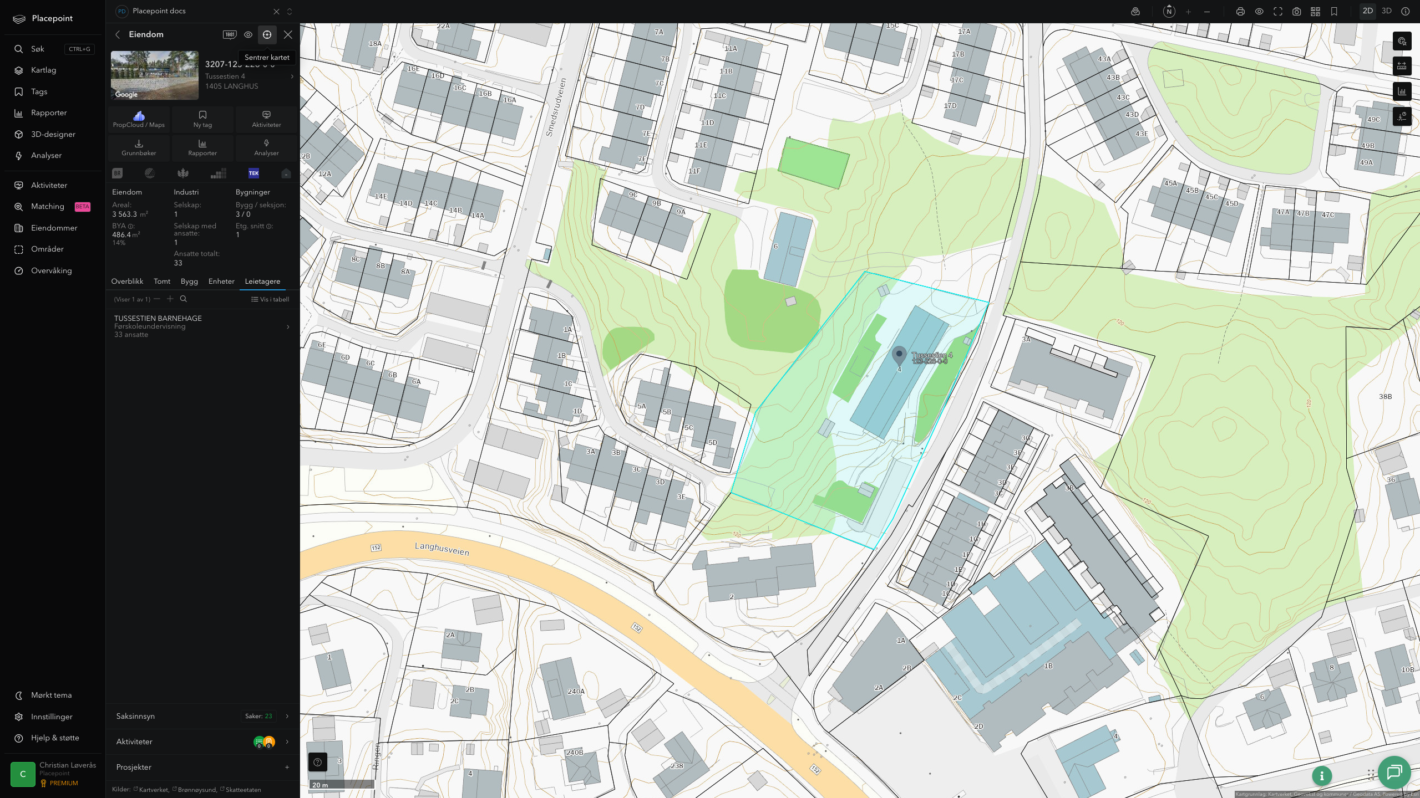This screenshot has width=1420, height=798.
Task: Open Overvåking in the sidebar
Action: (x=52, y=271)
